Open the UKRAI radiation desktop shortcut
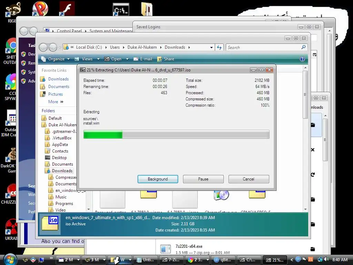Screen dimensions: 353x265 click(x=10, y=229)
